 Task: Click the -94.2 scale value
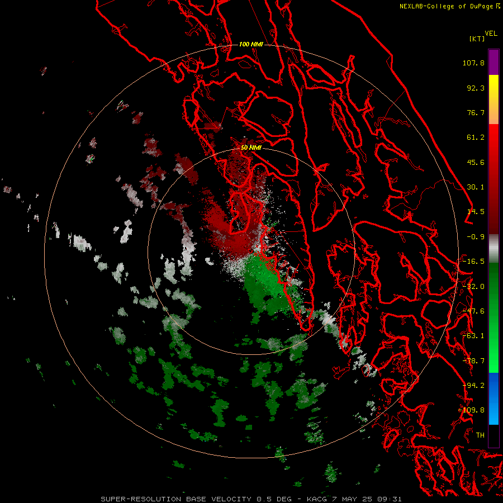click(x=473, y=386)
